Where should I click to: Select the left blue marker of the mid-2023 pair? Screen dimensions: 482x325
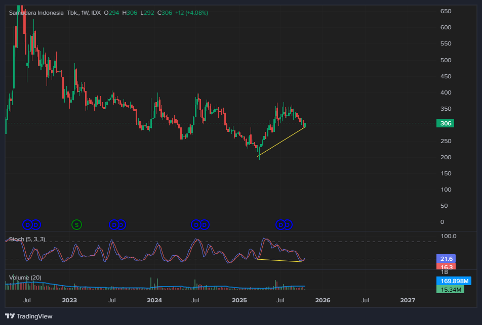point(114,224)
